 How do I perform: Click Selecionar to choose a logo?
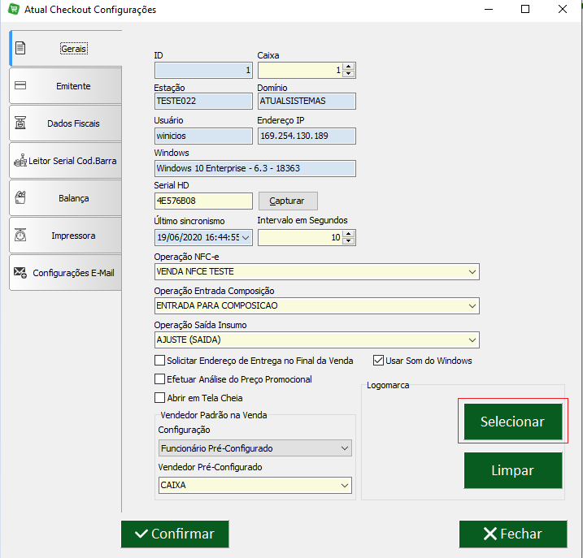pos(513,422)
